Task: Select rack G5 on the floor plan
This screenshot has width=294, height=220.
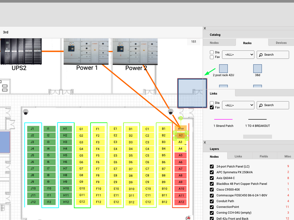Action: [81, 155]
